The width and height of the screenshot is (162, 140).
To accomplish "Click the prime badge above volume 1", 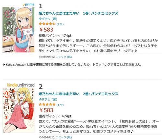I will 29,5.
